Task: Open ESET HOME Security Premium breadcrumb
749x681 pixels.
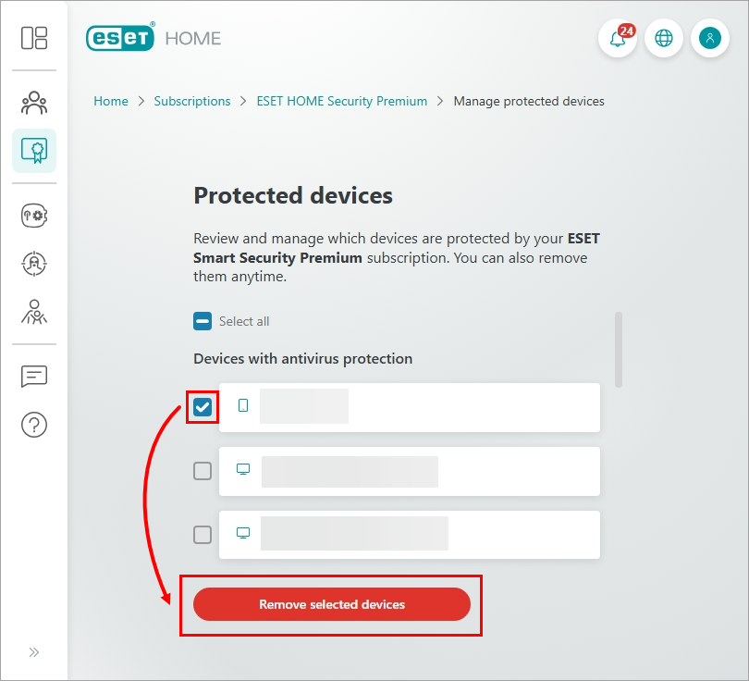Action: [x=342, y=101]
